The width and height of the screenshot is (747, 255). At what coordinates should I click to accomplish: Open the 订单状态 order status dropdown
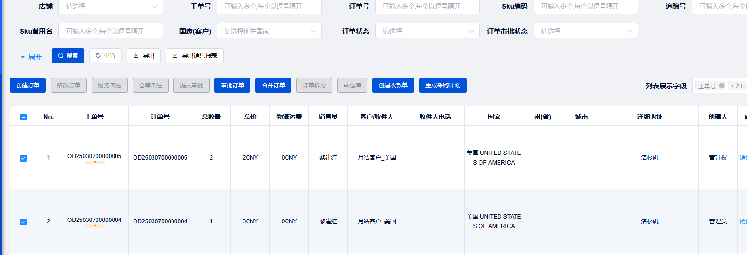tap(427, 31)
